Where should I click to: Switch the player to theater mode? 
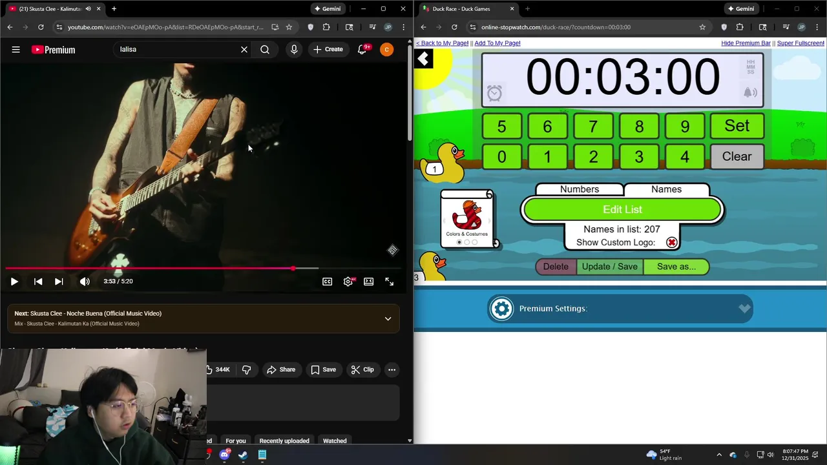(369, 282)
